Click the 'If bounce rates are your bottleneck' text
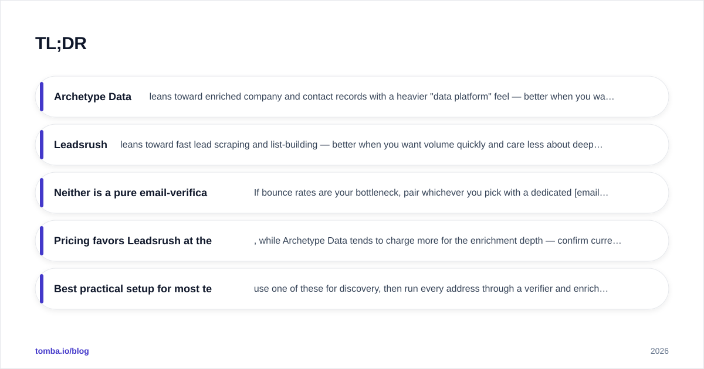 click(x=431, y=193)
